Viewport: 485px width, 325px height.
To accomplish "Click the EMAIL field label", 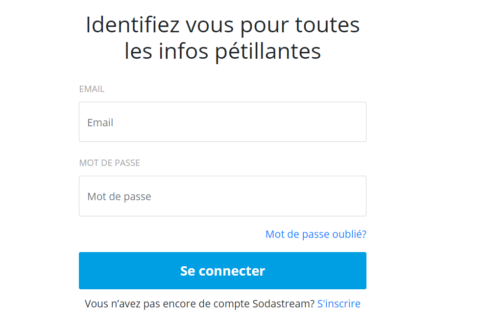I will pos(92,89).
